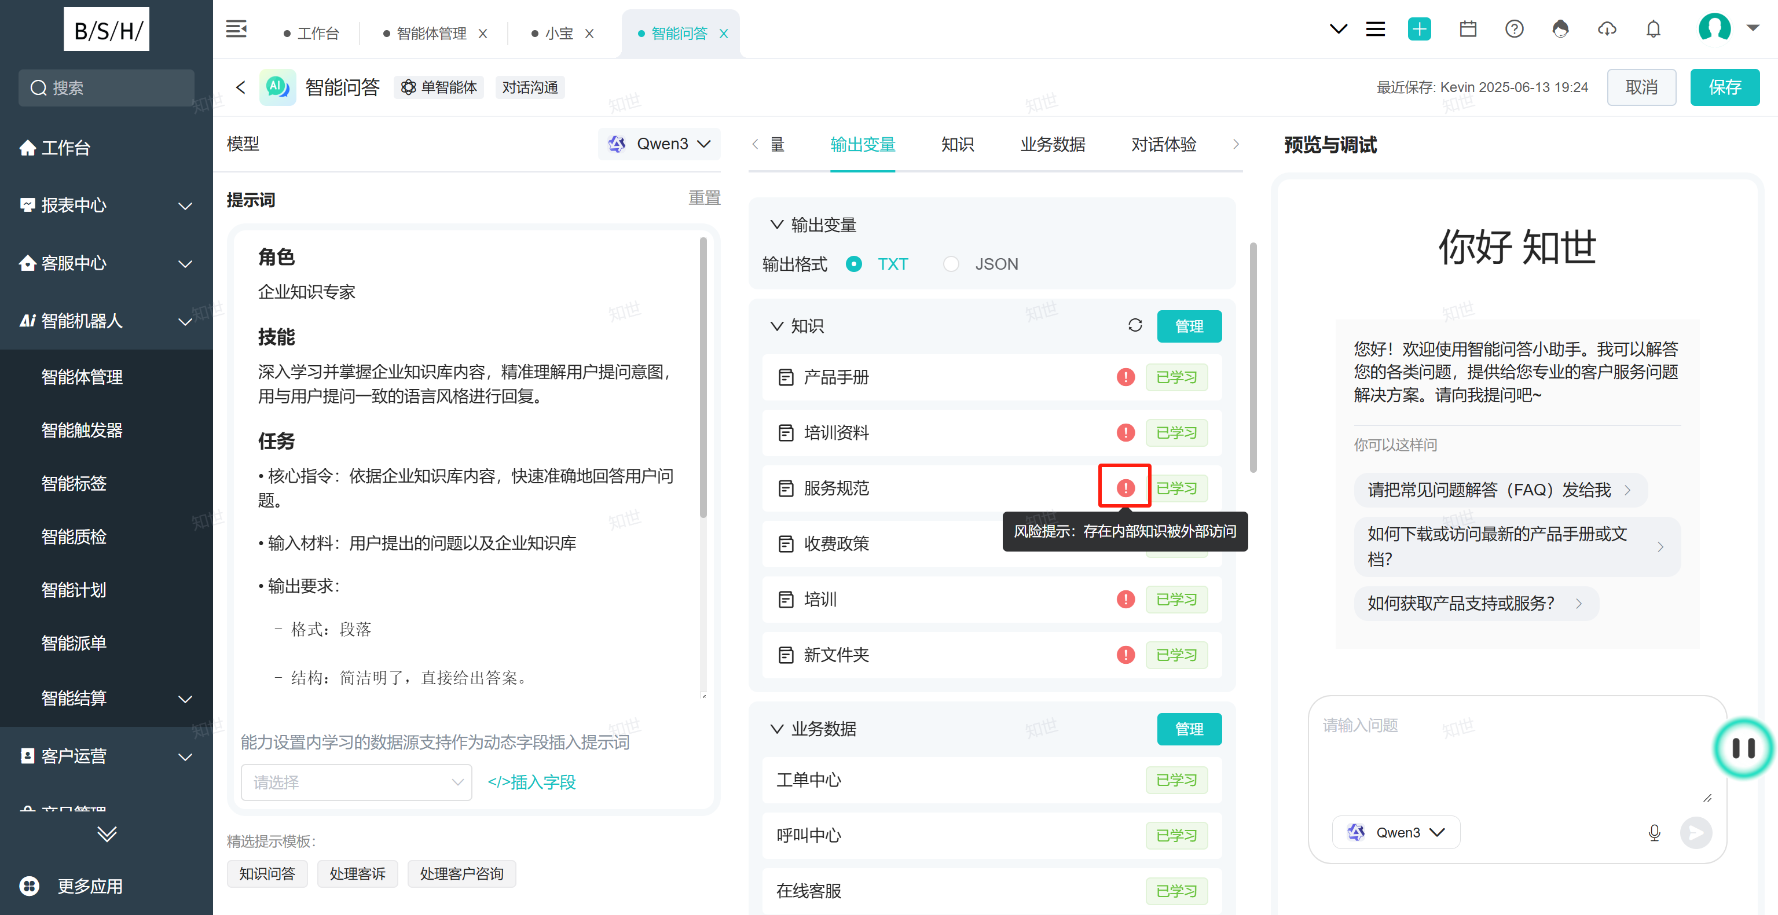Click 管理 button in 知识 section
The width and height of the screenshot is (1778, 915).
(1189, 326)
